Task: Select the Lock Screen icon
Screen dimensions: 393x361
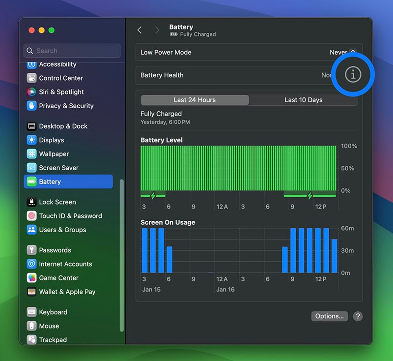Action: [x=31, y=202]
